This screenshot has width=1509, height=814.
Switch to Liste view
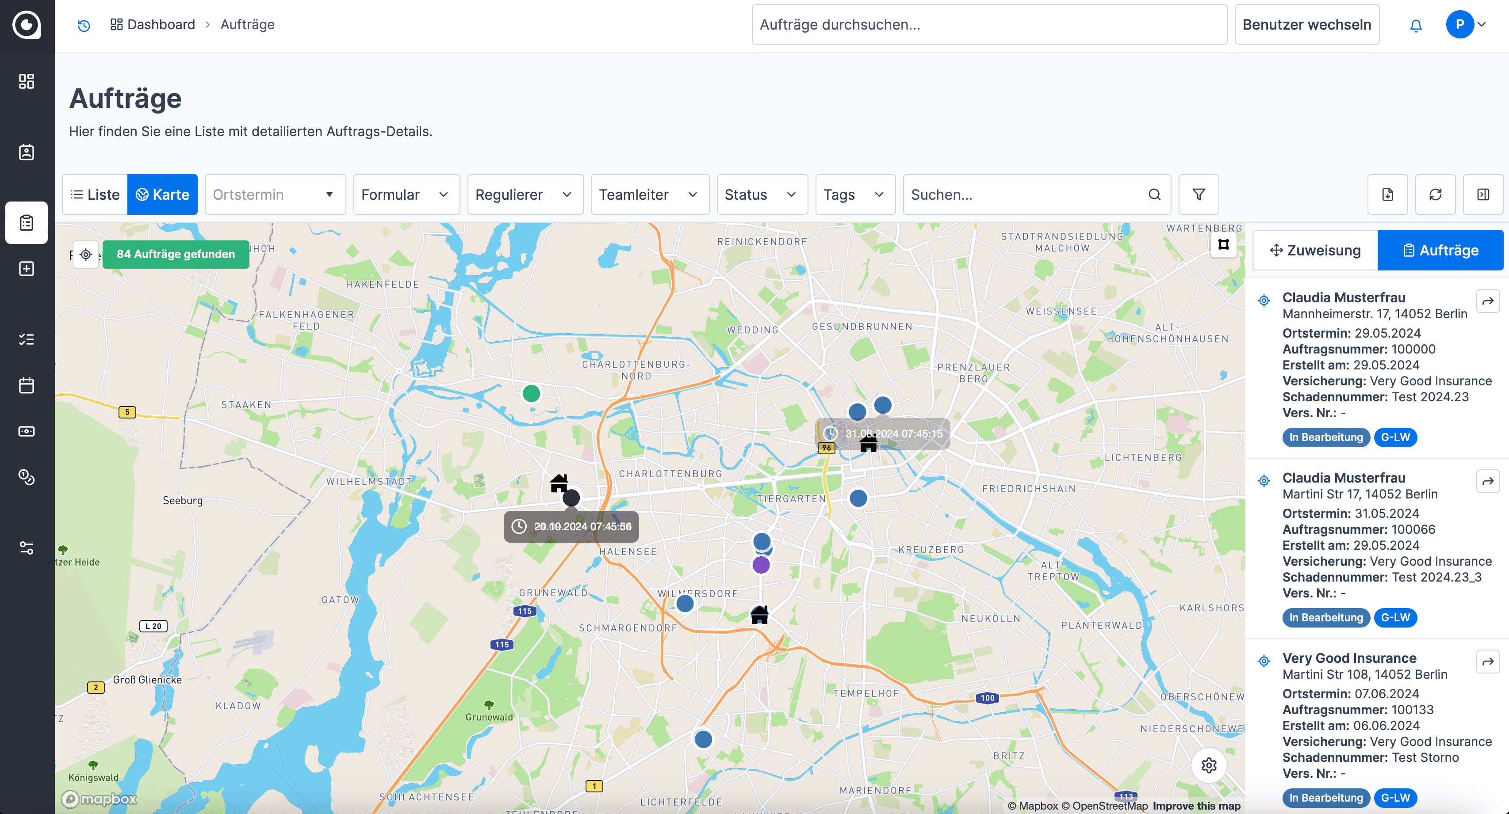[x=95, y=194]
